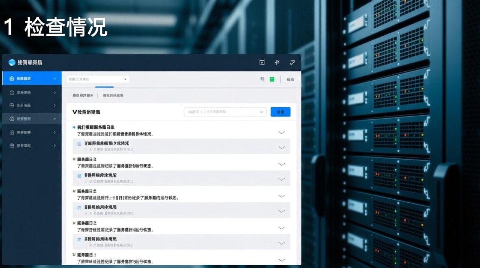Viewport: 480px width, 268px height.
Task: Switch to the second tab under the toolbar
Action: pyautogui.click(x=113, y=95)
